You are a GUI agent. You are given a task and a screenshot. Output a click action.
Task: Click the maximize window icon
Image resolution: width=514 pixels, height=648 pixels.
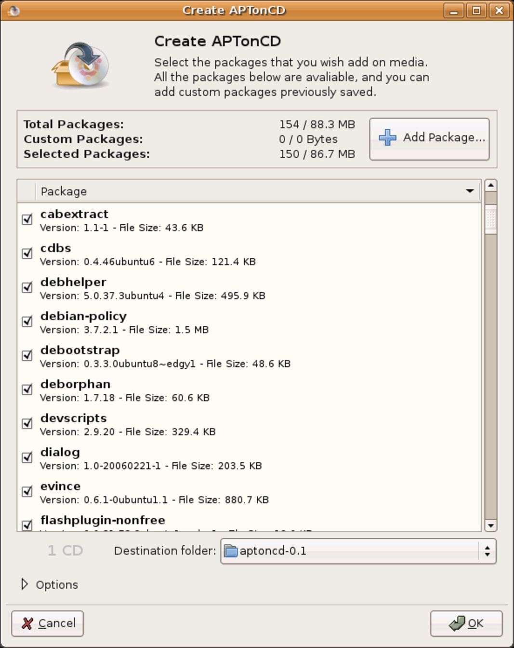[476, 10]
